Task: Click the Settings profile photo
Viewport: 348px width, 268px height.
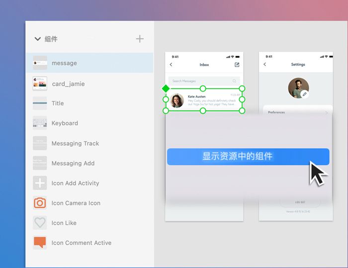Action: [298, 88]
